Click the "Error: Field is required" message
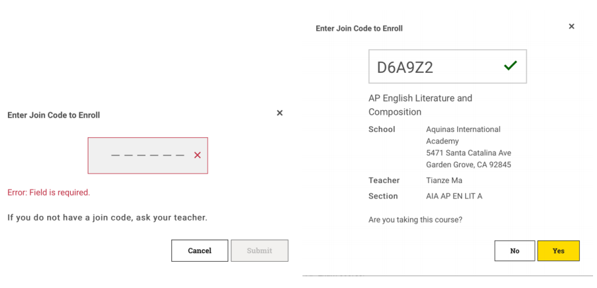 [x=49, y=193]
